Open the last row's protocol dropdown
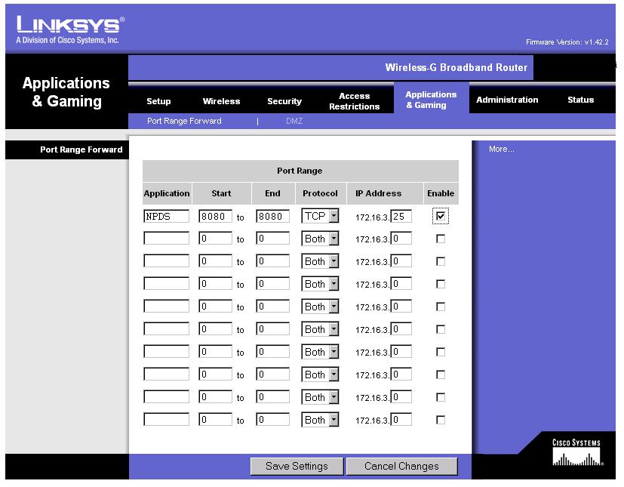Screen dimensions: 624x487 click(321, 421)
